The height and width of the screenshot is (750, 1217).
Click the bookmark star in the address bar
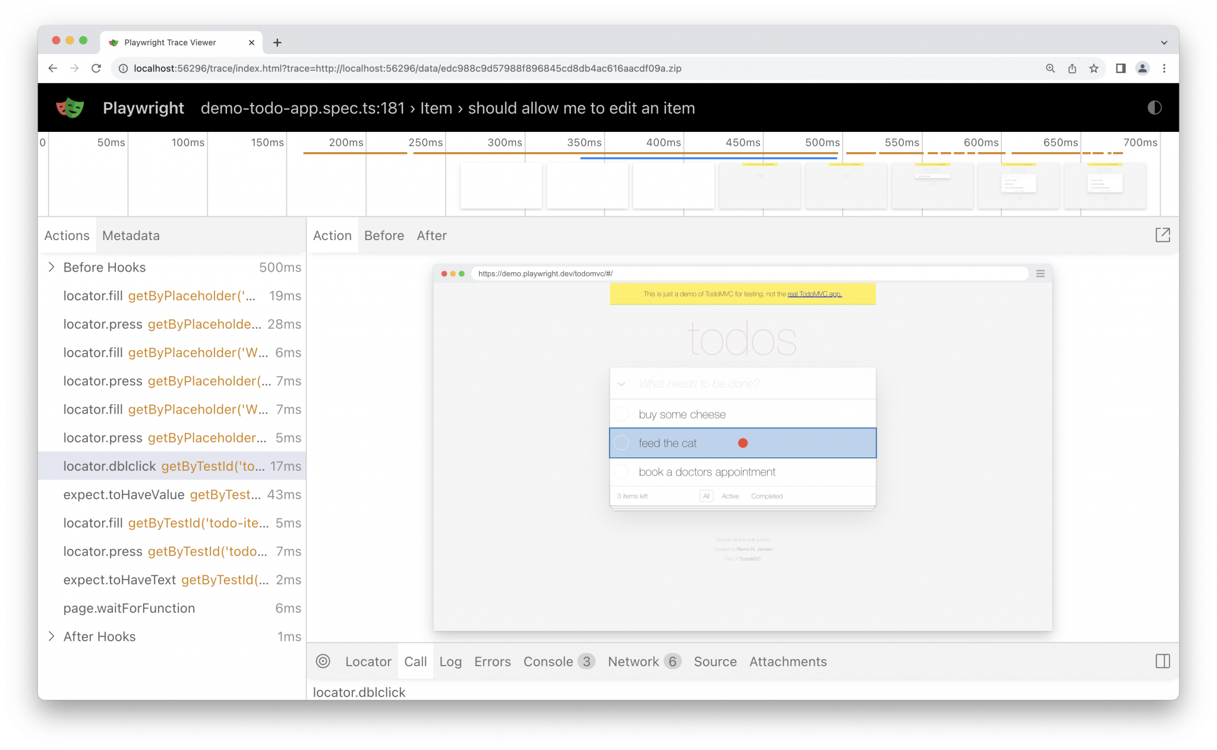click(1093, 68)
